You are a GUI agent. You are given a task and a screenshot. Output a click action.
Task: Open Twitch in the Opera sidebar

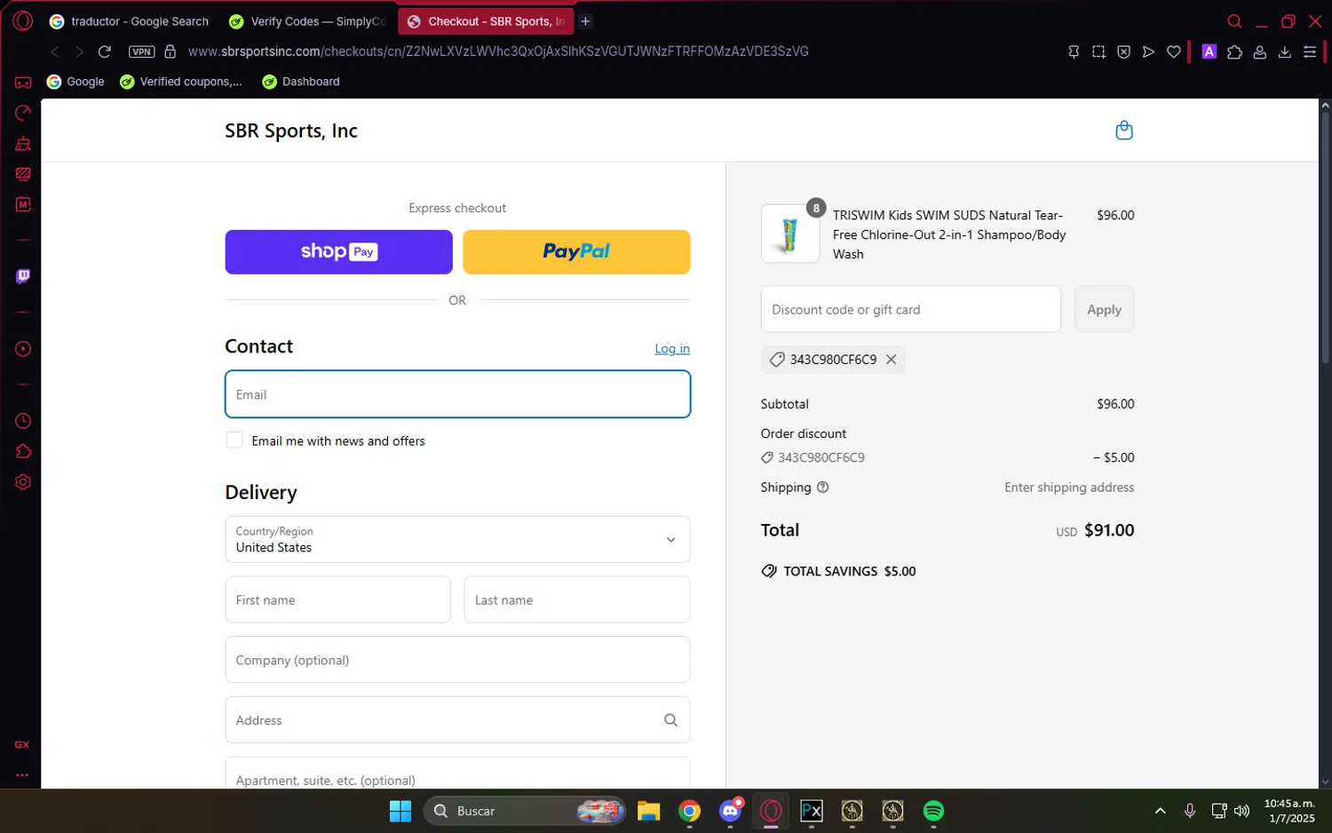[23, 276]
